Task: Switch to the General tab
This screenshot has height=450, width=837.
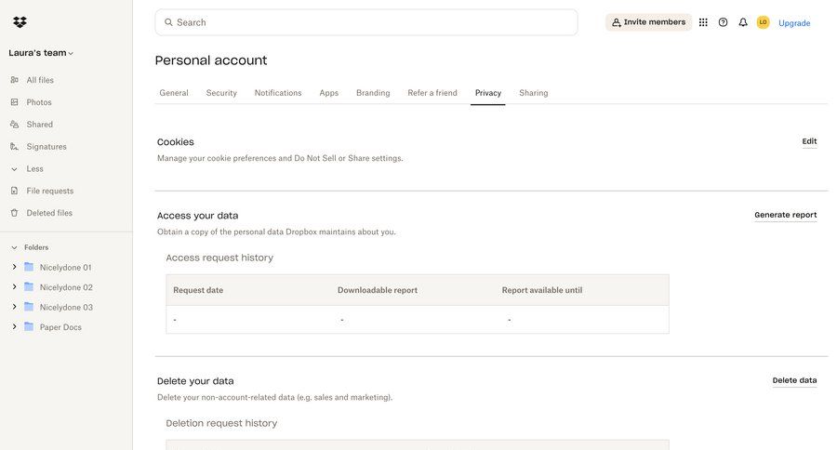Action: click(174, 93)
